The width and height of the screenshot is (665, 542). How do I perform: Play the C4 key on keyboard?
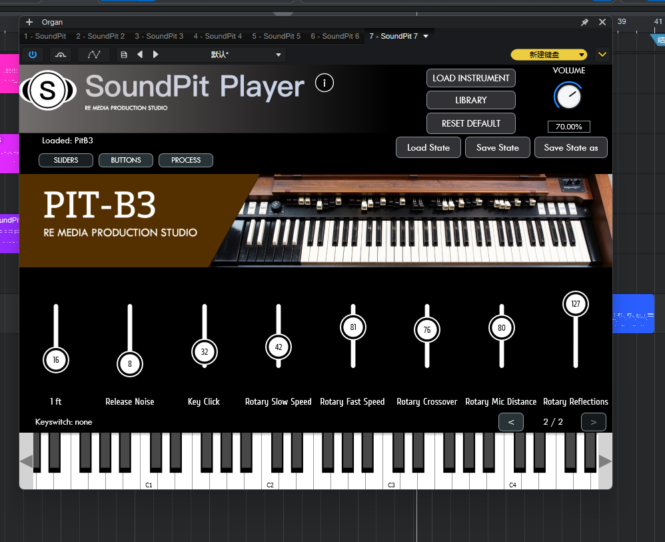click(x=513, y=481)
